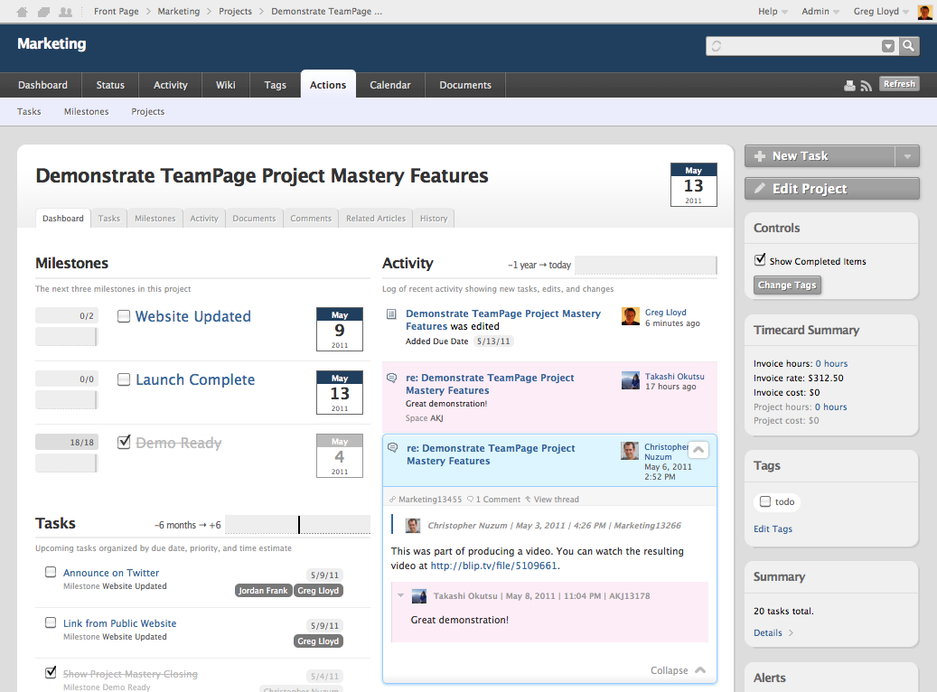Click the print icon beside the RSS feed

click(849, 86)
